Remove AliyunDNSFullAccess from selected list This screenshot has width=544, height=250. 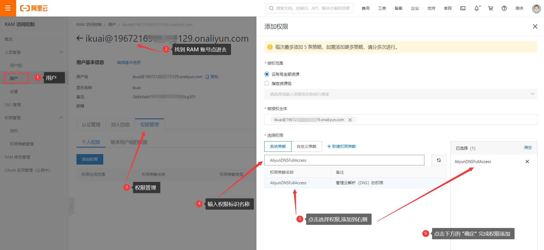tap(527, 161)
